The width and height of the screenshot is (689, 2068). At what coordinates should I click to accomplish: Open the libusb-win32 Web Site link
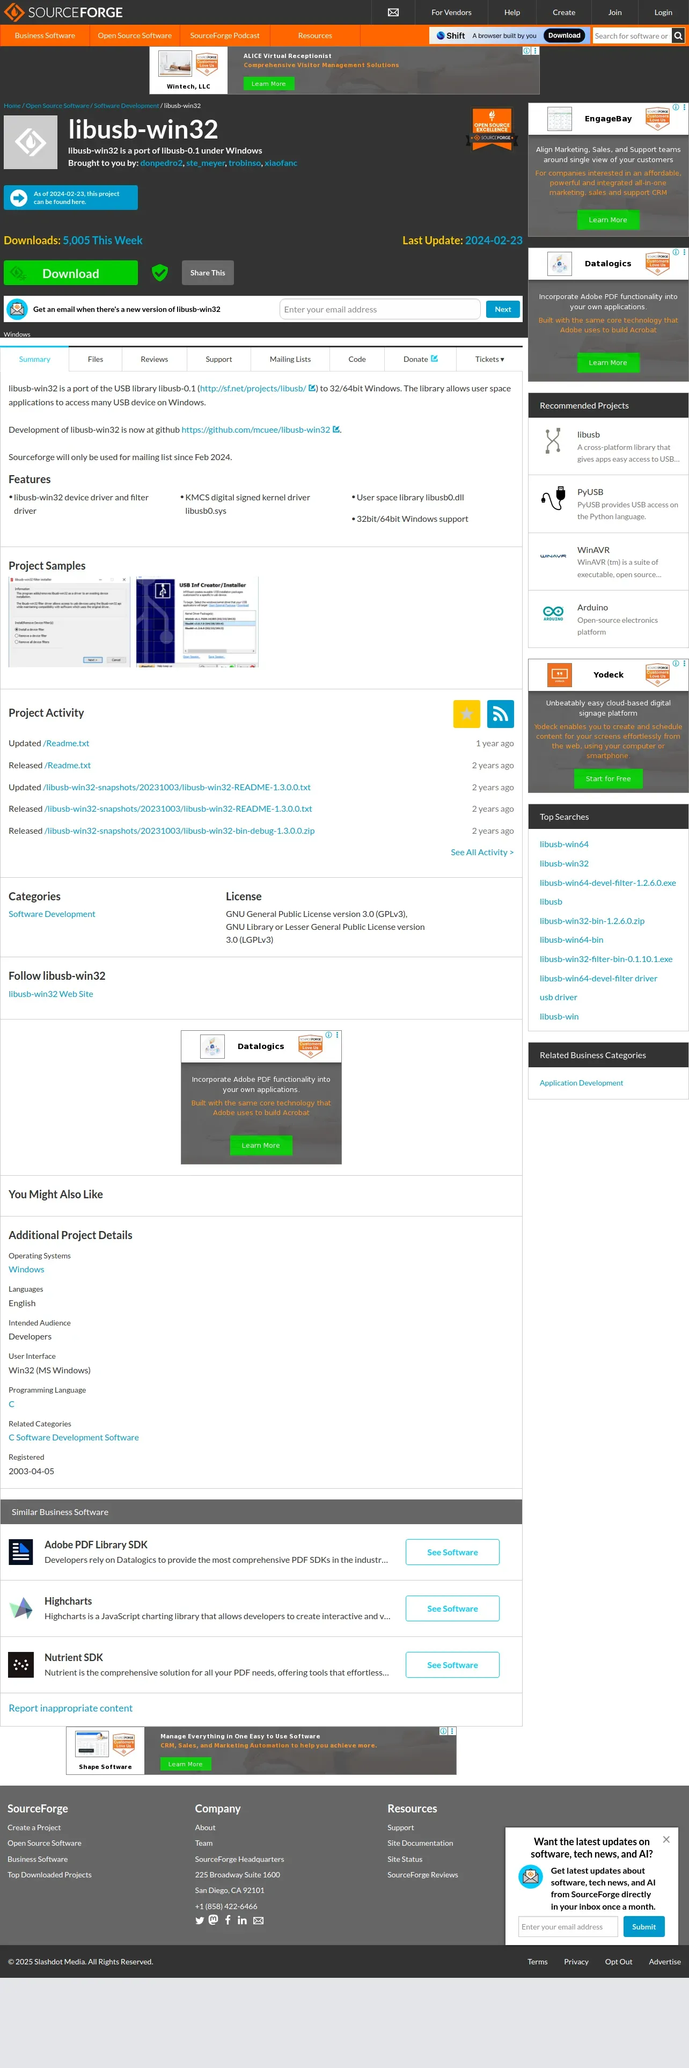pos(50,994)
